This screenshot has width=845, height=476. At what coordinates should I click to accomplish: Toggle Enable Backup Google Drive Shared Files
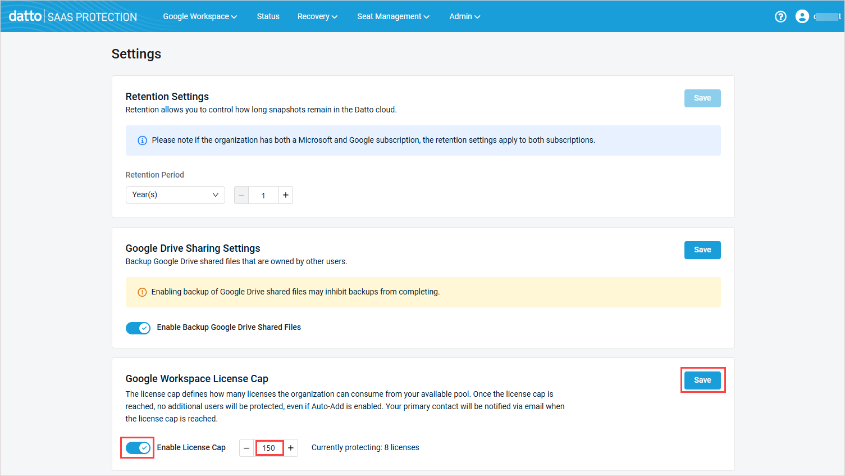pos(138,328)
